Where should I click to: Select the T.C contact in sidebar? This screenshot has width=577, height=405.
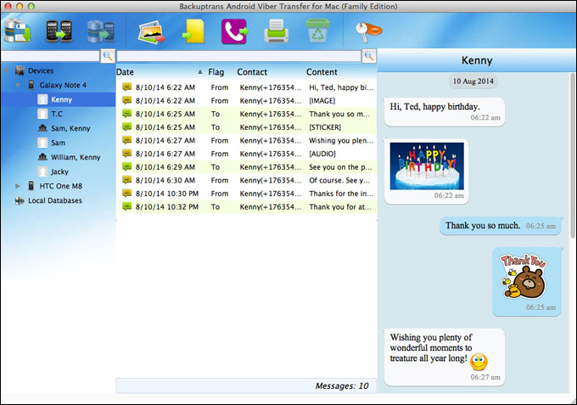point(58,114)
